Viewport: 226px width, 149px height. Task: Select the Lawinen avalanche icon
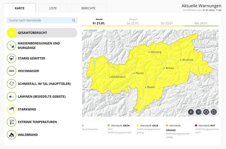[12, 96]
